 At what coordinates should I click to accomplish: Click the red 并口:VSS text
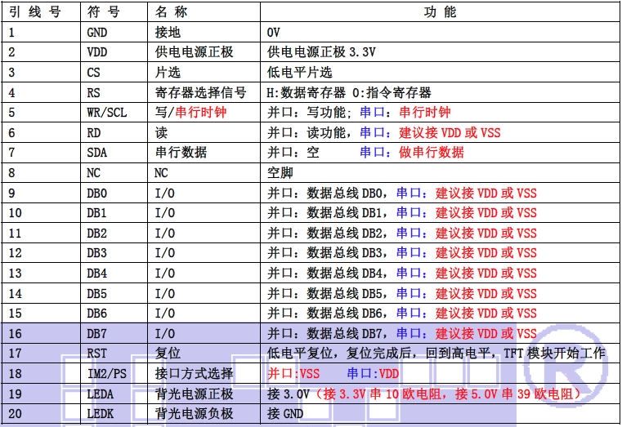(294, 373)
